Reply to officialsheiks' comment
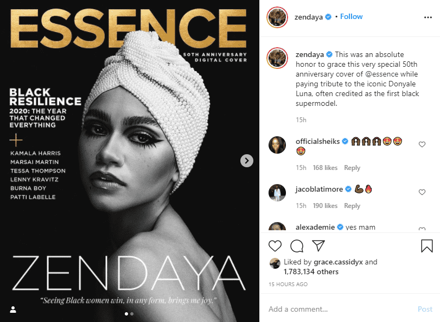Viewport: 440px width, 322px height. point(352,168)
